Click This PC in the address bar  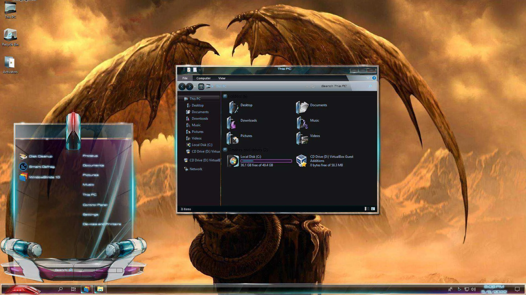click(x=221, y=86)
